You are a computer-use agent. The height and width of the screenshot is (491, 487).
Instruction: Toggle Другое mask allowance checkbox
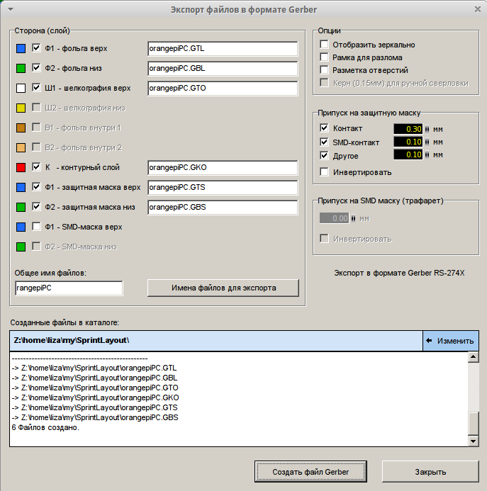click(x=324, y=155)
